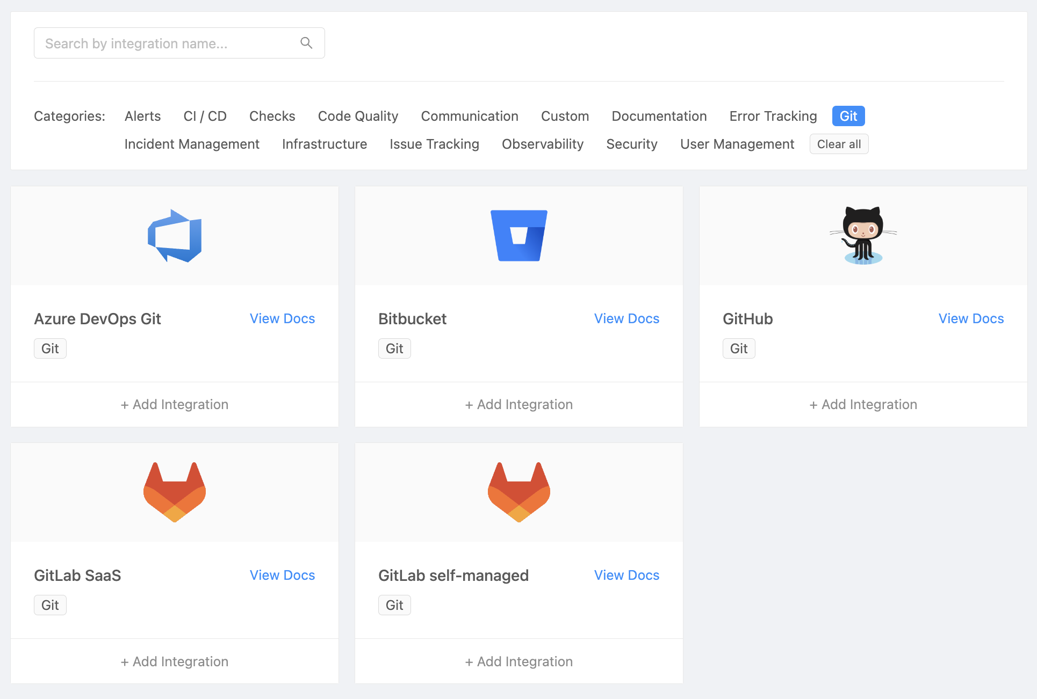Image resolution: width=1037 pixels, height=699 pixels.
Task: Open View Docs for Bitbucket
Action: [626, 318]
